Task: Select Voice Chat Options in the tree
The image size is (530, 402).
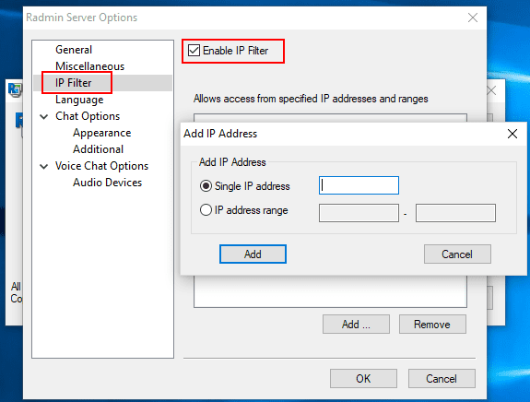Action: pos(101,166)
